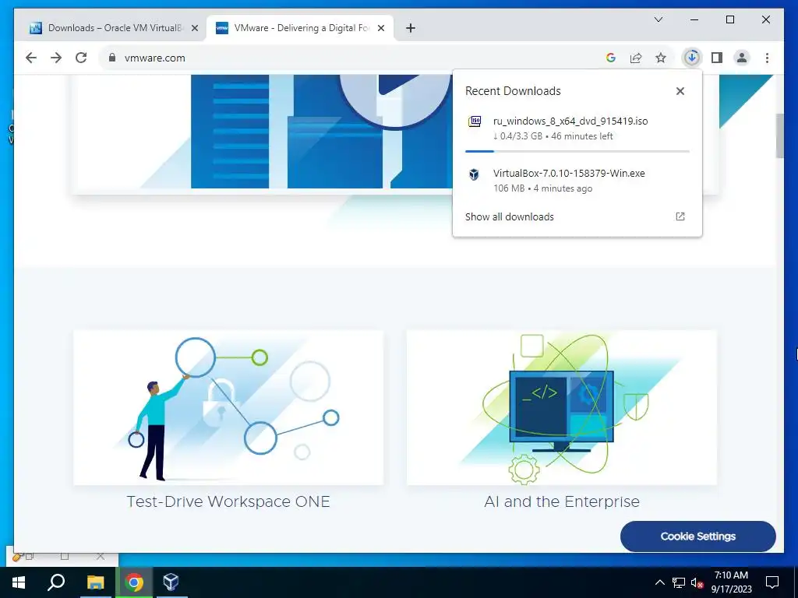Image resolution: width=798 pixels, height=598 pixels.
Task: Show hidden system tray icons
Action: [659, 582]
